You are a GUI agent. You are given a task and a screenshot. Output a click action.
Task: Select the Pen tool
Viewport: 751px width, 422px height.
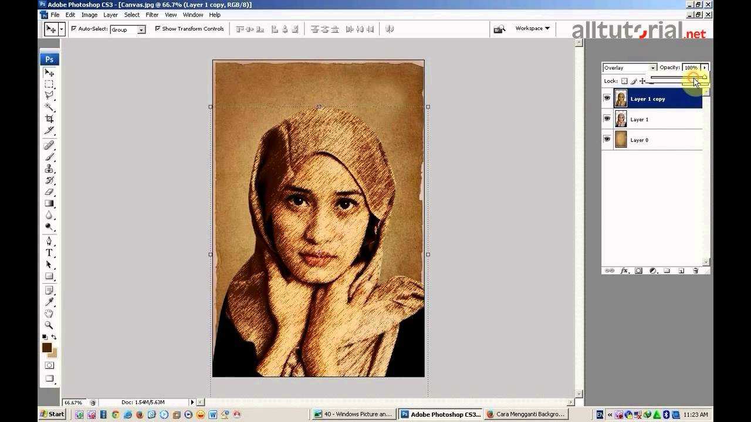49,241
